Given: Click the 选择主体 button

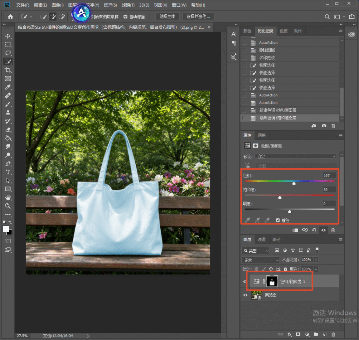Looking at the screenshot, I should 167,16.
